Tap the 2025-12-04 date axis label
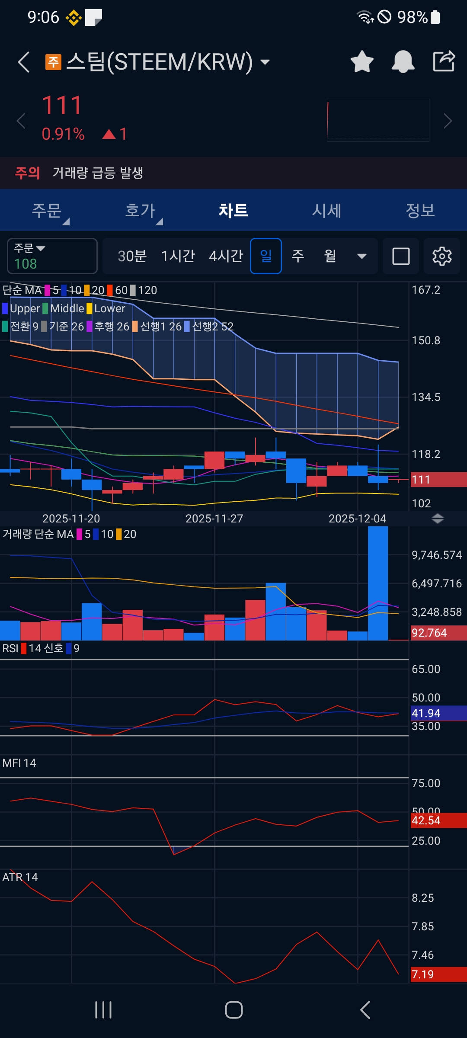 pos(357,519)
